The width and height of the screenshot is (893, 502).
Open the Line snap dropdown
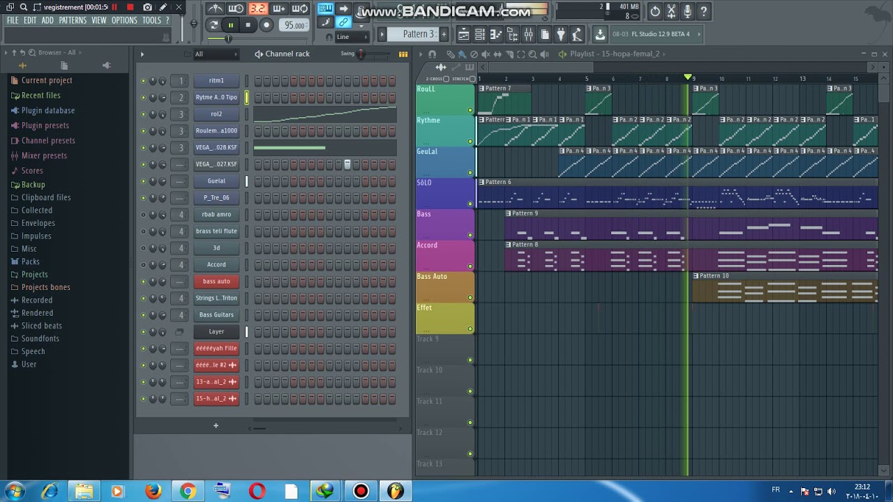(352, 37)
